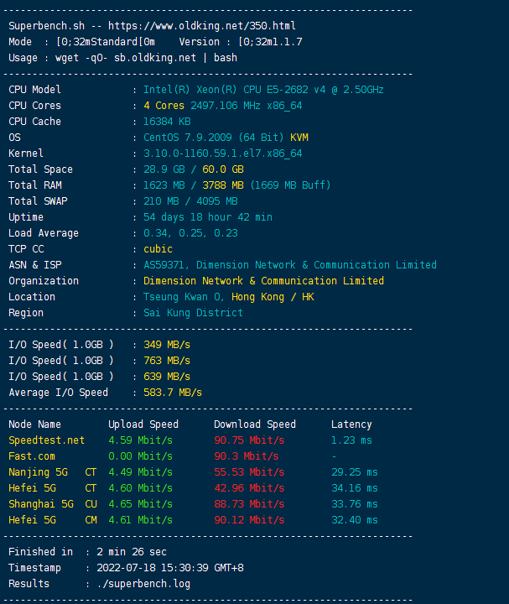509x604 pixels.
Task: Click the Fast.com node name
Action: (x=32, y=456)
